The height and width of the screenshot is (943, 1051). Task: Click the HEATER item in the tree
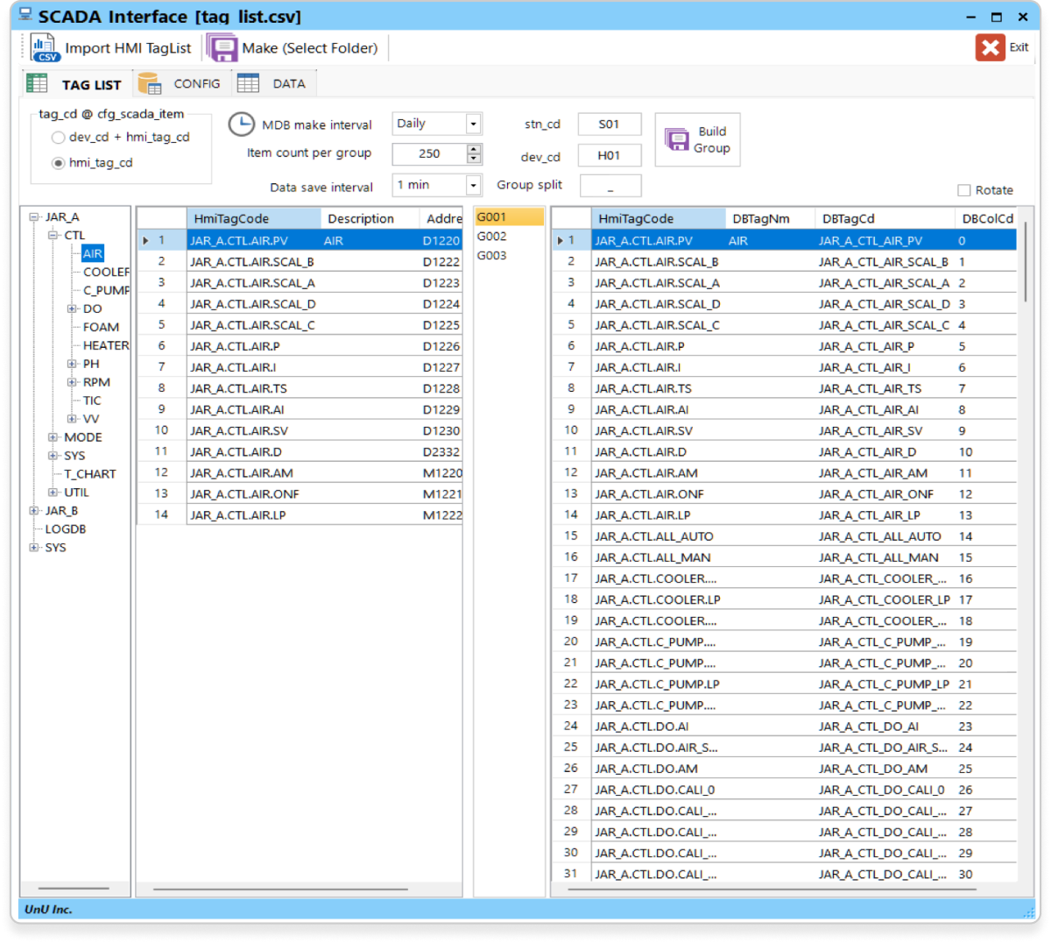pyautogui.click(x=106, y=345)
